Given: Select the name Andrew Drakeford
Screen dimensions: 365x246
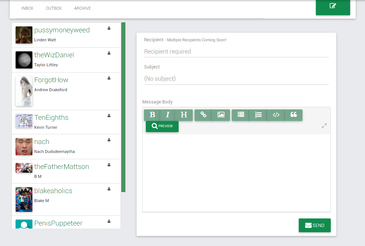Looking at the screenshot, I should click(x=51, y=90).
